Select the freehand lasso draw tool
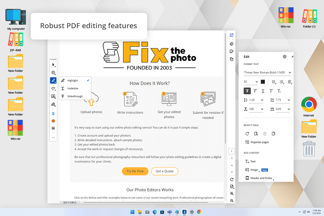The height and width of the screenshot is (216, 324). pyautogui.click(x=53, y=88)
